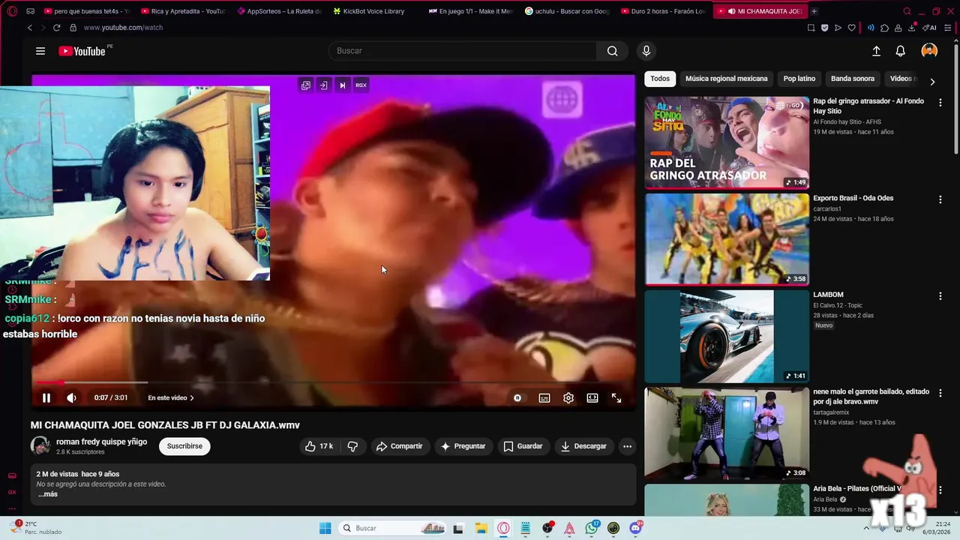Click the detach video popout overlay icon
960x540 pixels.
306,85
